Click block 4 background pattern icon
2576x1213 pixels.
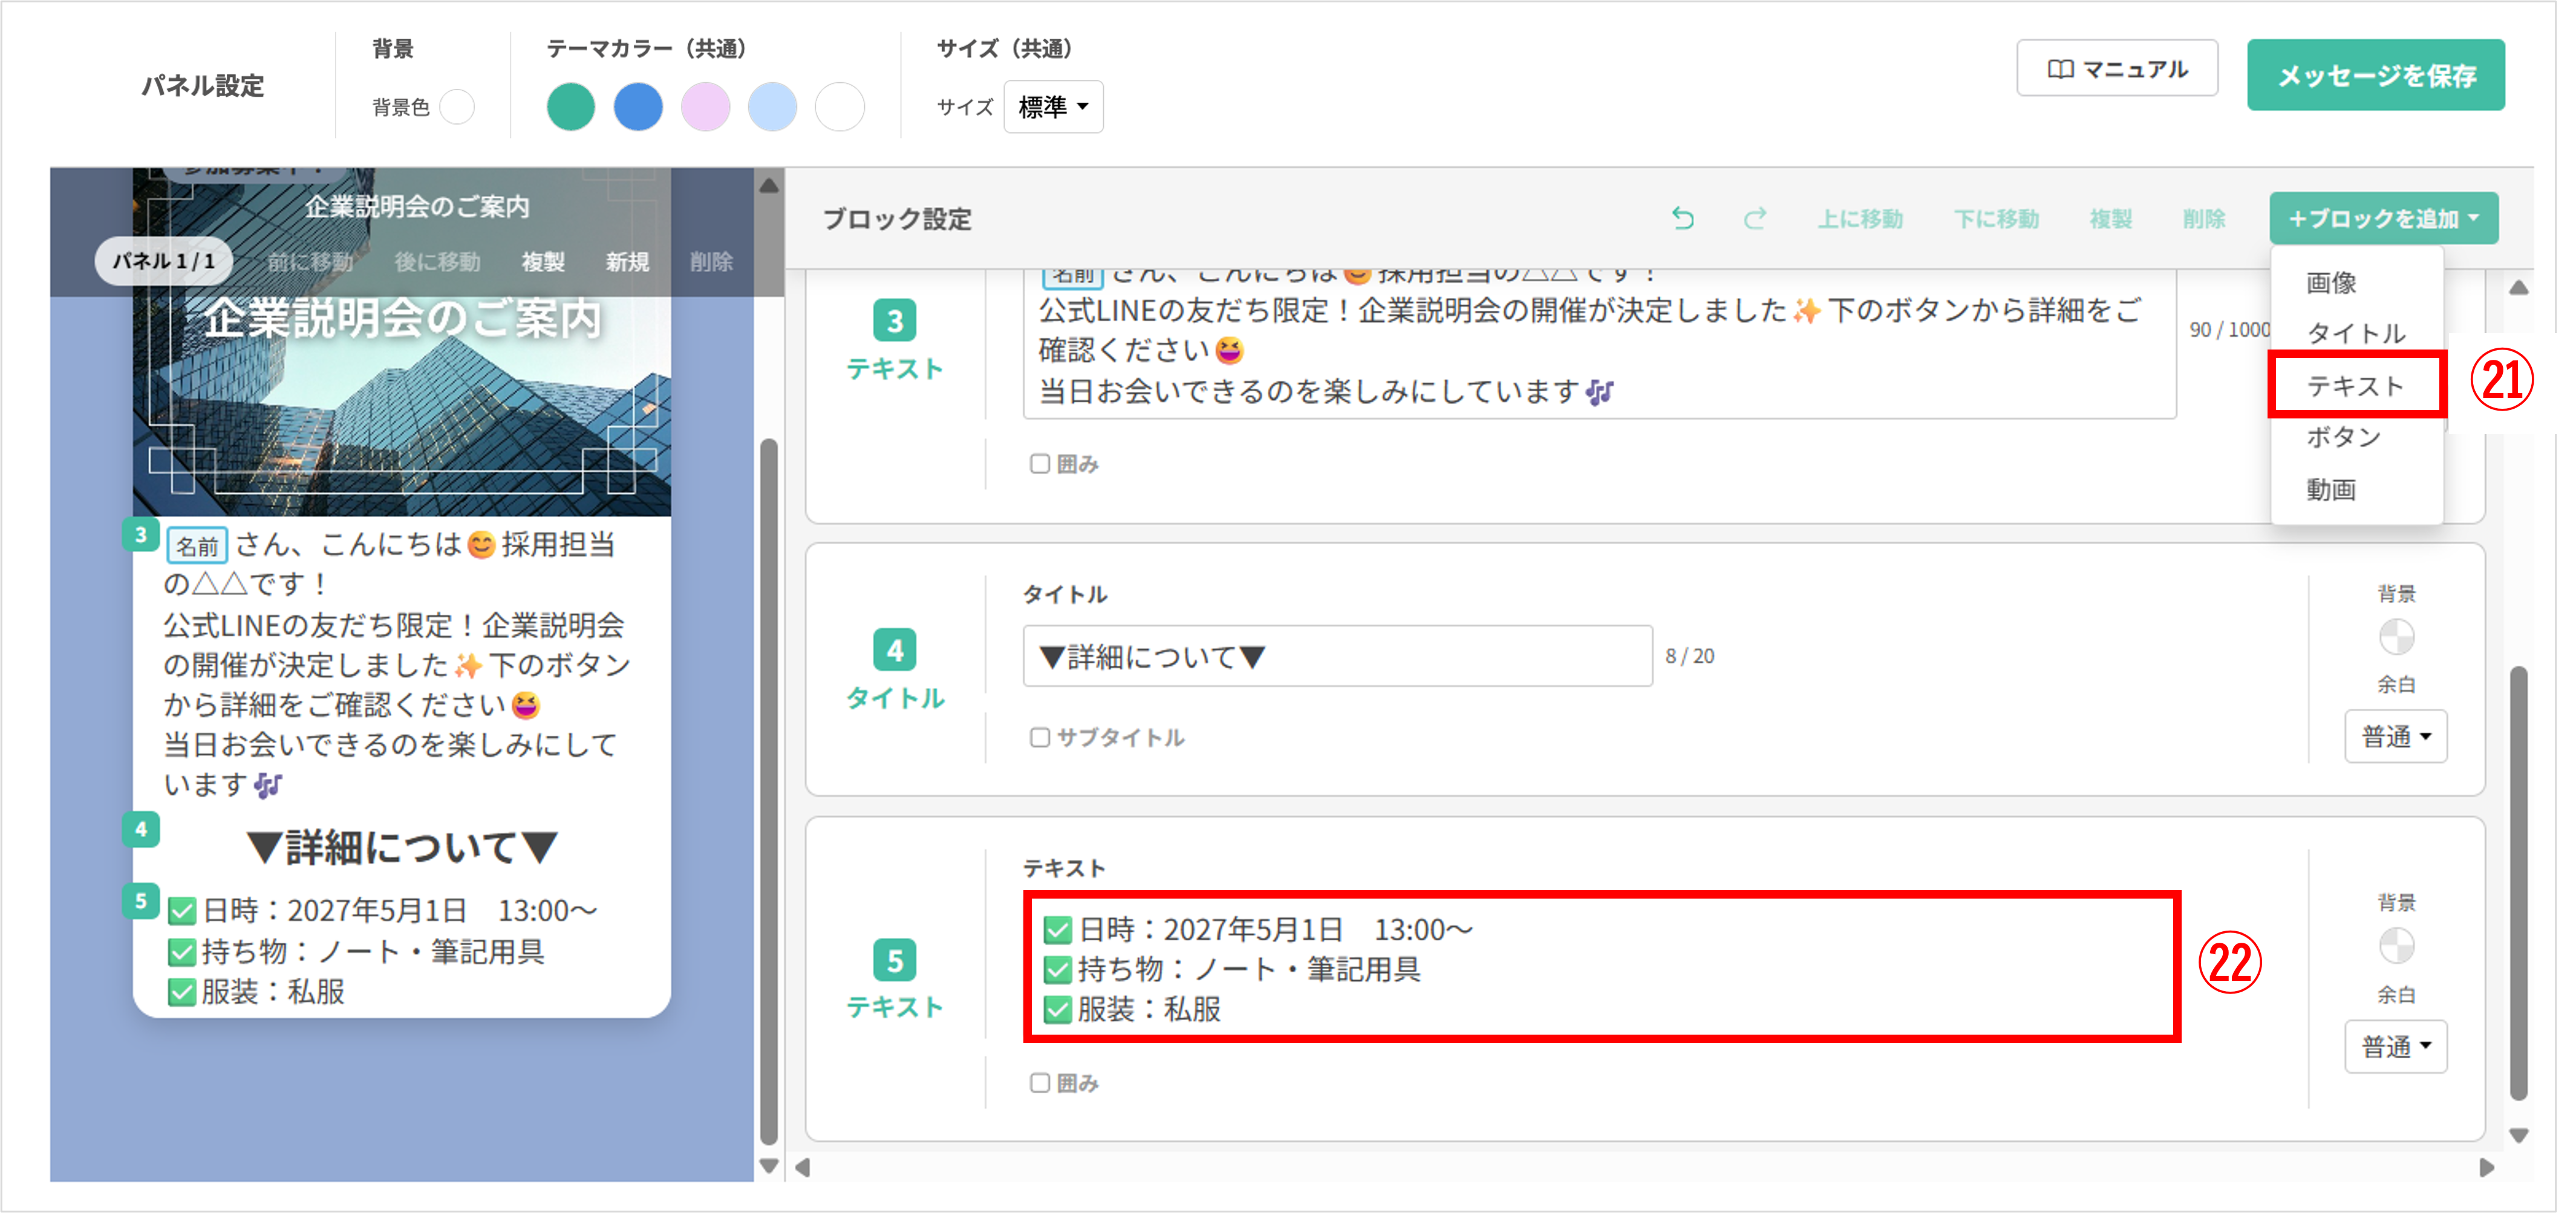coord(2396,636)
